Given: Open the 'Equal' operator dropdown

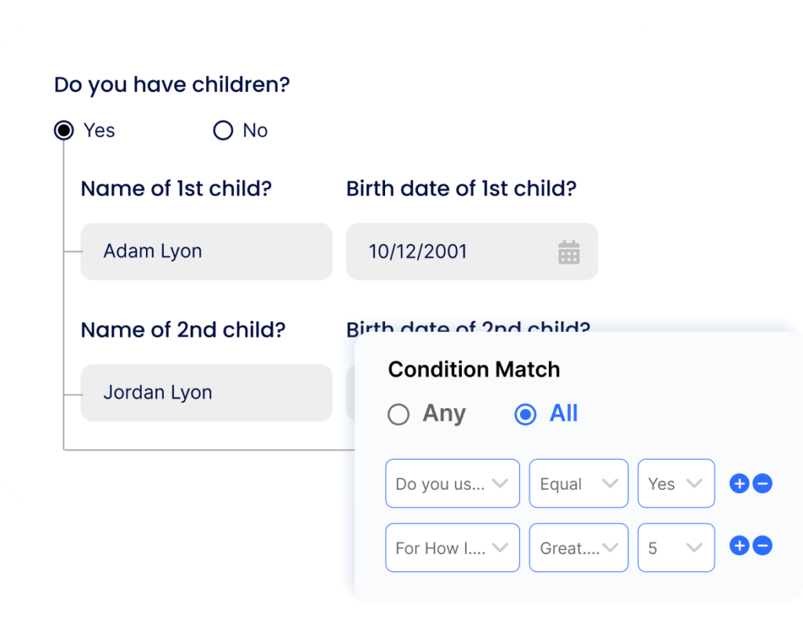Looking at the screenshot, I should pos(579,483).
